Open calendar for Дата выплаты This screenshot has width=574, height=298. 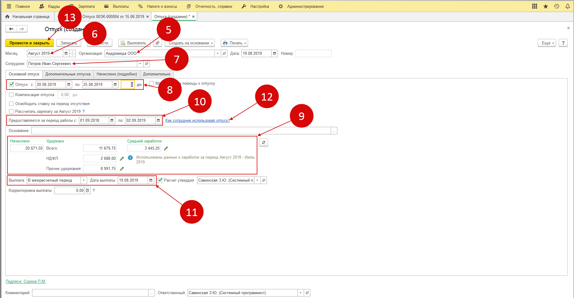[x=151, y=180]
